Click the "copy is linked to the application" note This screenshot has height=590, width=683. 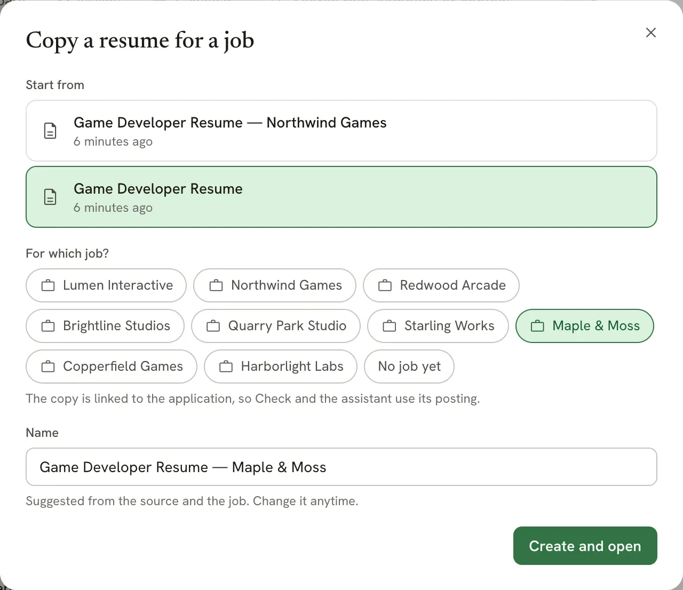tap(253, 398)
